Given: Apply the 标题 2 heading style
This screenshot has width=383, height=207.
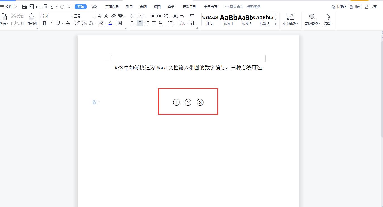Looking at the screenshot, I should tap(246, 20).
